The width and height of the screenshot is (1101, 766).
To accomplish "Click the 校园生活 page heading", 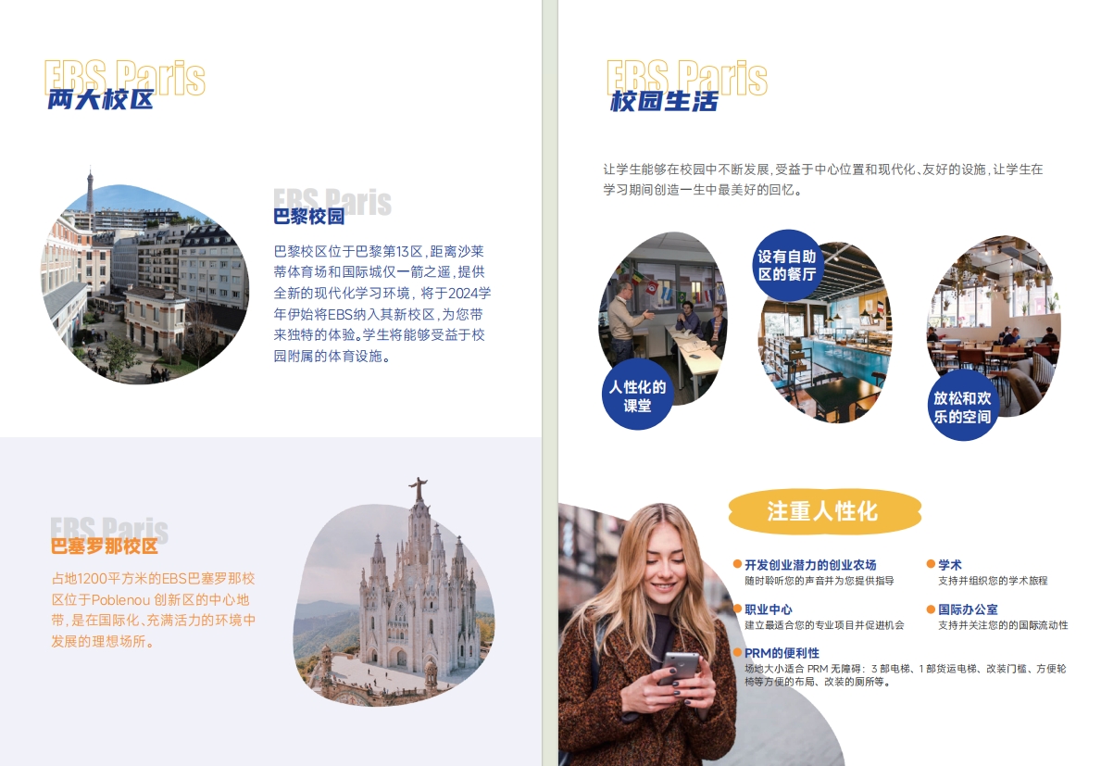I will (664, 101).
